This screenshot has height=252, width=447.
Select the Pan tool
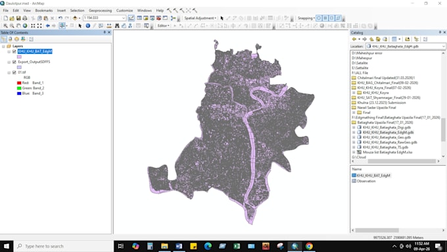click(x=18, y=26)
